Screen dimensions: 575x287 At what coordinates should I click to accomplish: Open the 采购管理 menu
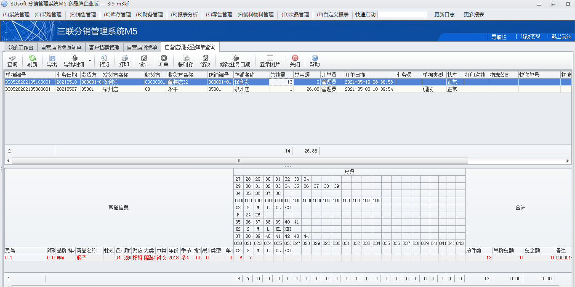click(x=48, y=14)
